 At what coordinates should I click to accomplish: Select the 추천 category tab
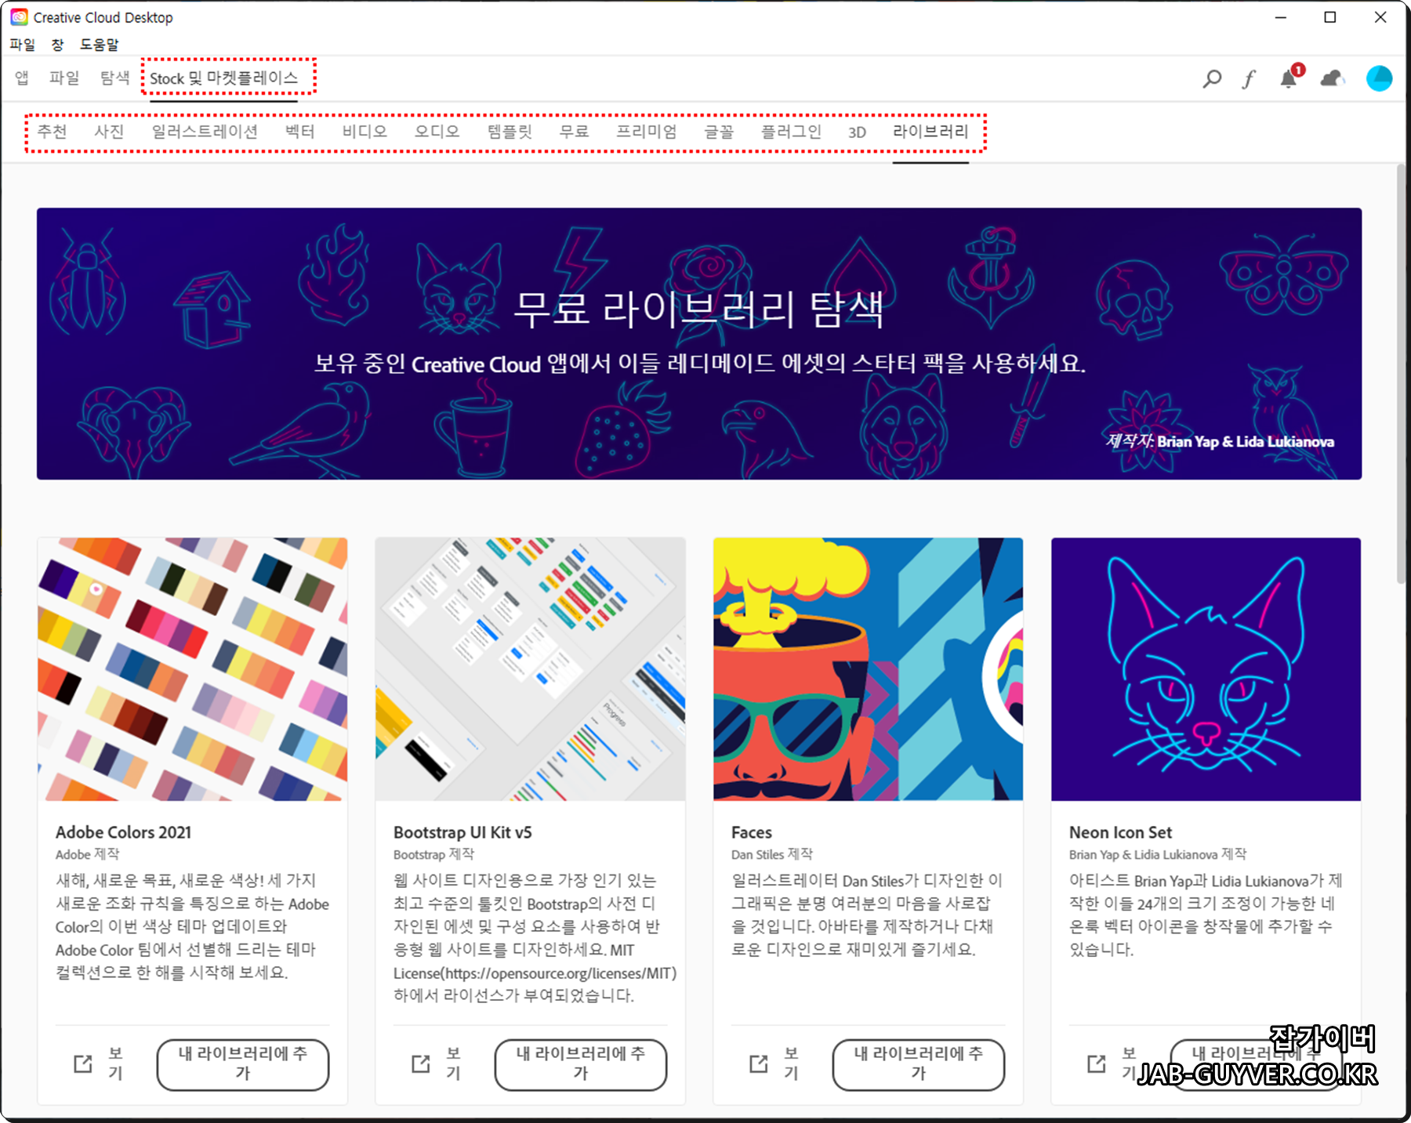(53, 131)
